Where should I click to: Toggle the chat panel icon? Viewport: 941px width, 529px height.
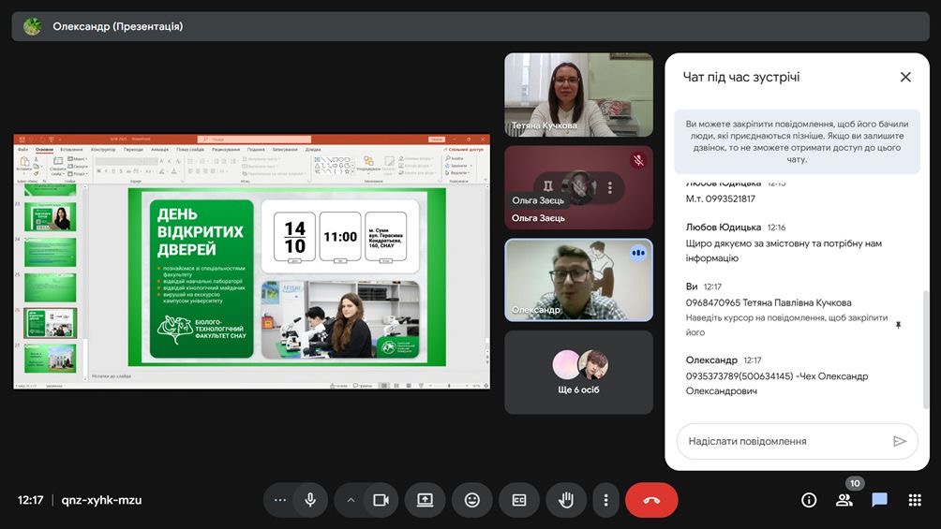coord(879,500)
